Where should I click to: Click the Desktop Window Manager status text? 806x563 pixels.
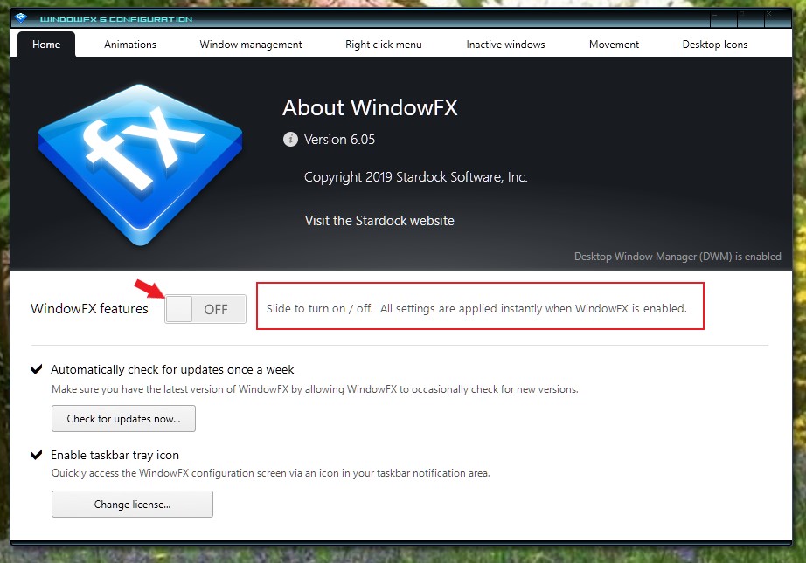tap(677, 257)
